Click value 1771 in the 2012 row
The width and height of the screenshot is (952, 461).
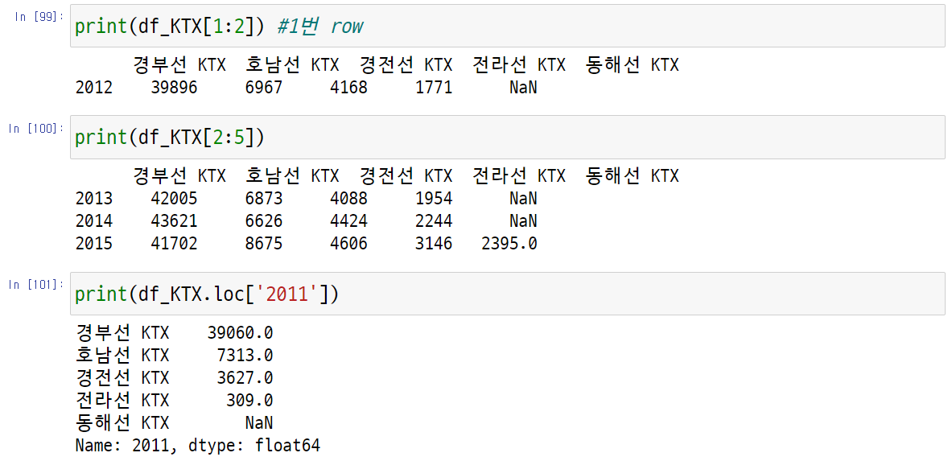pyautogui.click(x=434, y=88)
